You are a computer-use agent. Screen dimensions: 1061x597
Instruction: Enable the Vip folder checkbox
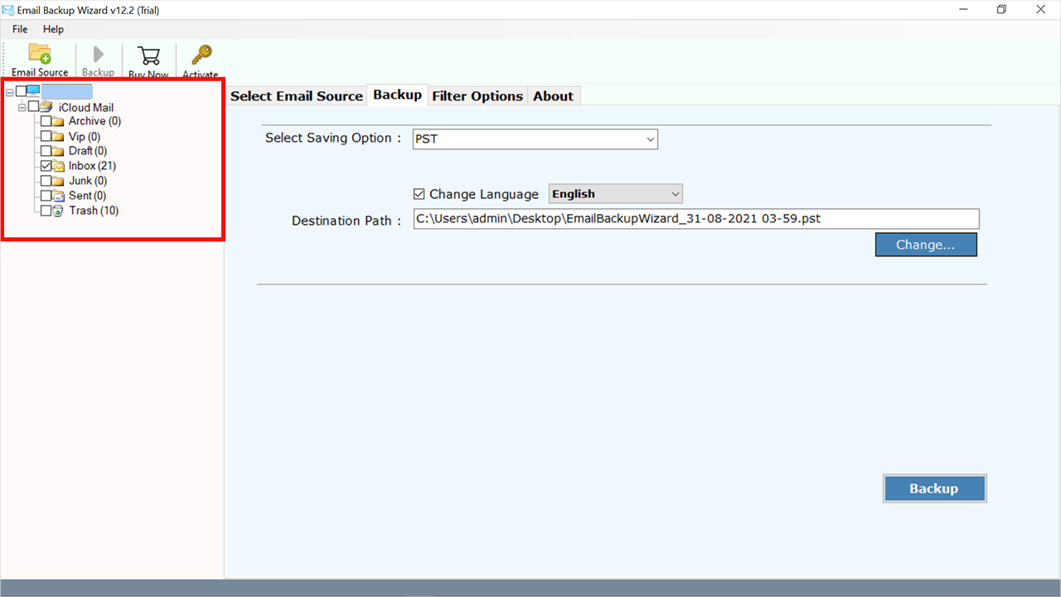[x=46, y=136]
